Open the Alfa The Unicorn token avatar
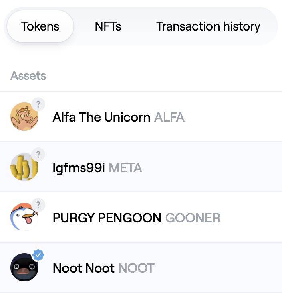282x293 pixels. coord(24,117)
